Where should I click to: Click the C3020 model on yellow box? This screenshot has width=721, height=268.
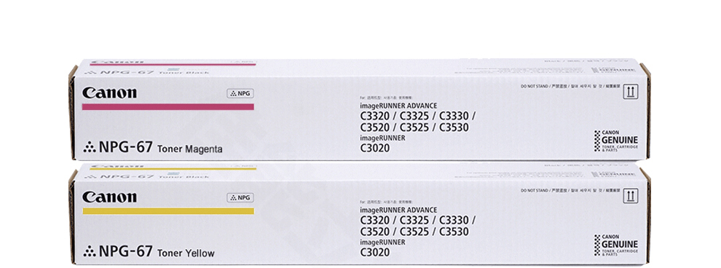click(x=375, y=253)
